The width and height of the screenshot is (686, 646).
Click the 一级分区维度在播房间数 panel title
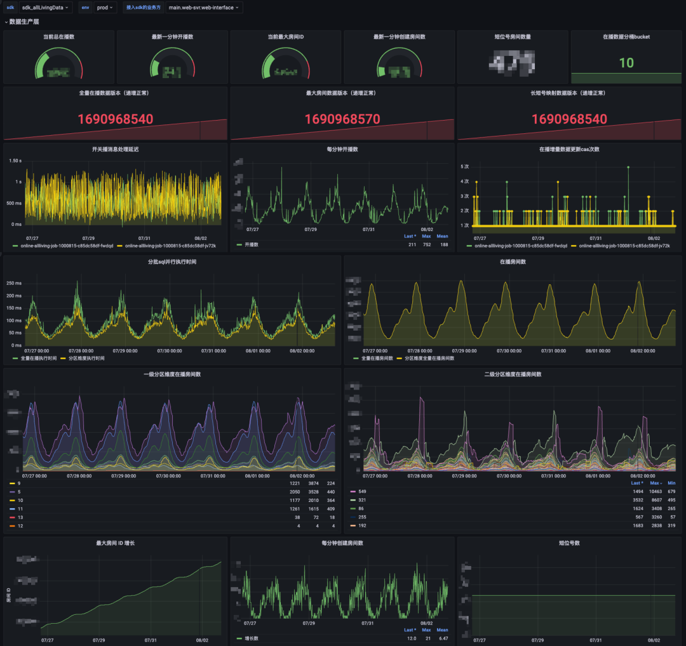tap(172, 374)
